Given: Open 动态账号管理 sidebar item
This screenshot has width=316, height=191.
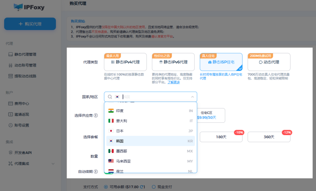Looking at the screenshot, I should [x=25, y=65].
